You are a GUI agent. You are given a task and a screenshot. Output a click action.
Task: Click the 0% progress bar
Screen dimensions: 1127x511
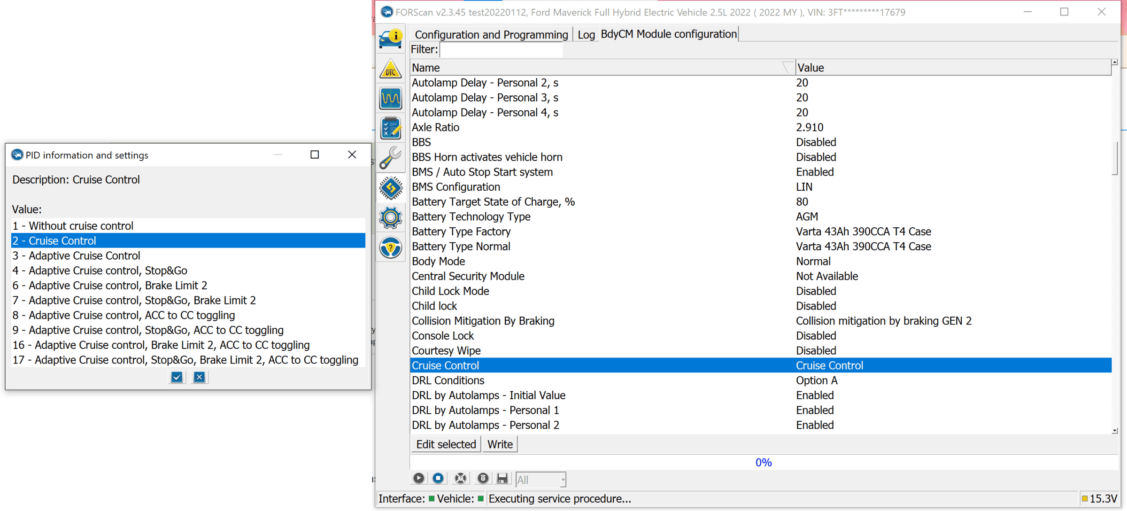click(764, 463)
